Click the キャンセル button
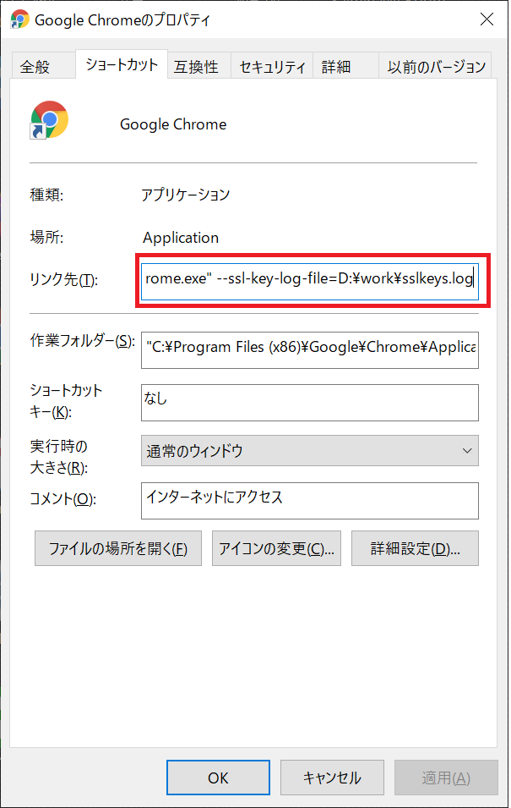Screen dimensions: 511x808 (x=332, y=778)
